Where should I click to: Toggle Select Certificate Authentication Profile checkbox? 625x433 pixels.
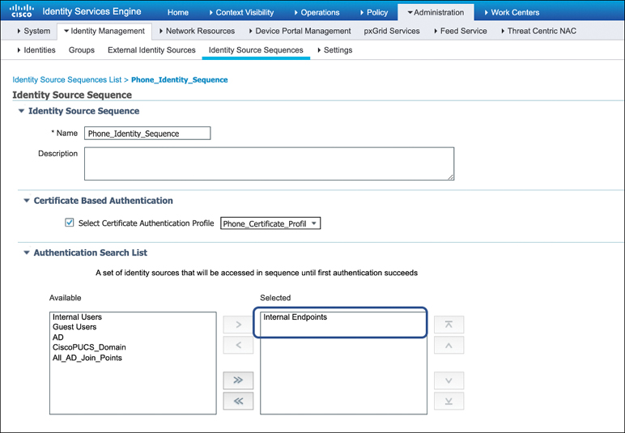pyautogui.click(x=69, y=223)
